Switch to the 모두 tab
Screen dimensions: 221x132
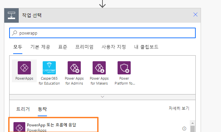coord(18,47)
